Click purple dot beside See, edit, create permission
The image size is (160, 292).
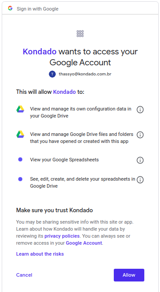coord(20,179)
